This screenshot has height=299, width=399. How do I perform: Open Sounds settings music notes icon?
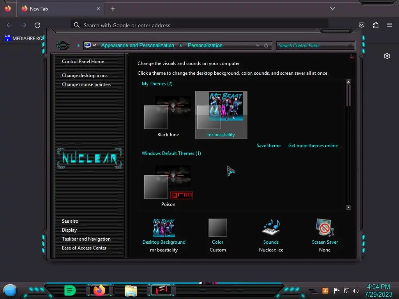pos(271,227)
